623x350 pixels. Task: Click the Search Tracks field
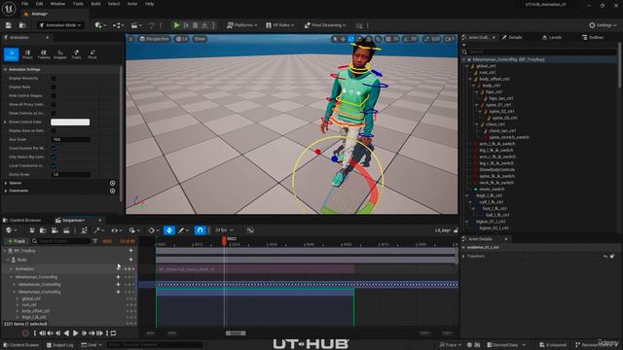pos(60,241)
